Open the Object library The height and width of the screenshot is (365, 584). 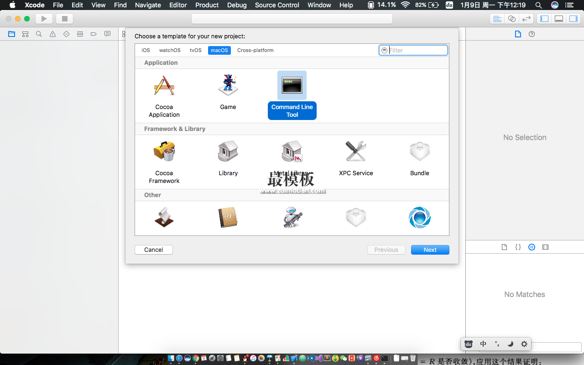[x=532, y=247]
